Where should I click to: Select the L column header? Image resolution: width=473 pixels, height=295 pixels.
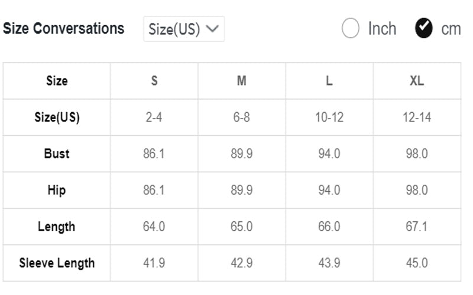click(329, 81)
